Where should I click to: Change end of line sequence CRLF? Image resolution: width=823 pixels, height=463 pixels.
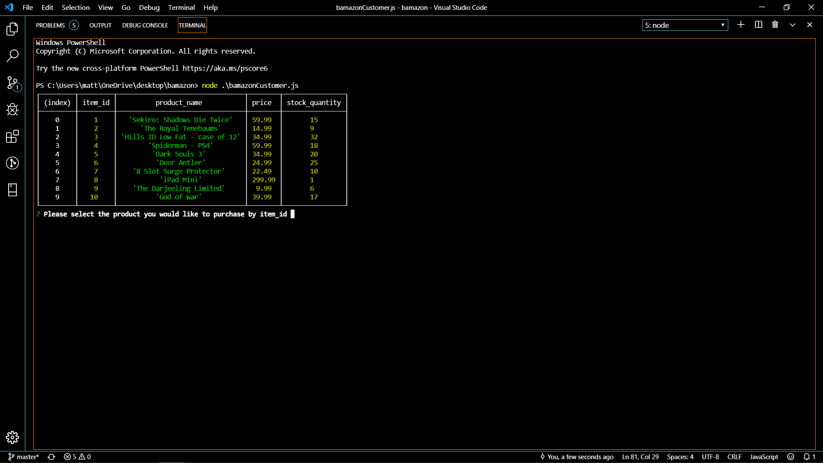click(x=734, y=457)
